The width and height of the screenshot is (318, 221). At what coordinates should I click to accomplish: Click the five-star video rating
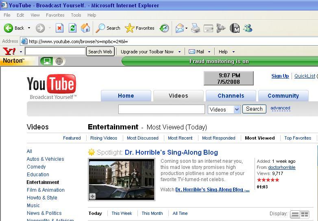pos(268,179)
